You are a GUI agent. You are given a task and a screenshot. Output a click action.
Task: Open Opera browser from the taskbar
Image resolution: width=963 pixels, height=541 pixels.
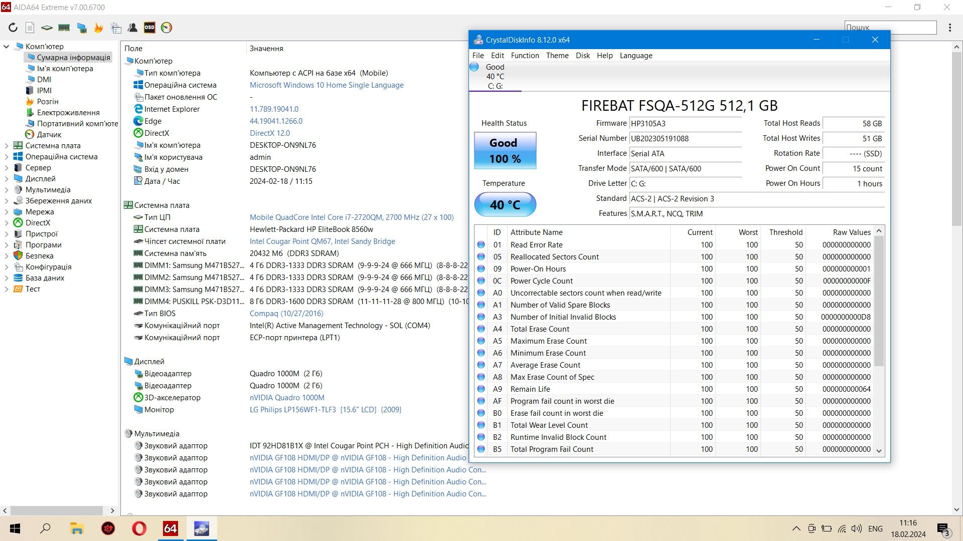pyautogui.click(x=139, y=528)
